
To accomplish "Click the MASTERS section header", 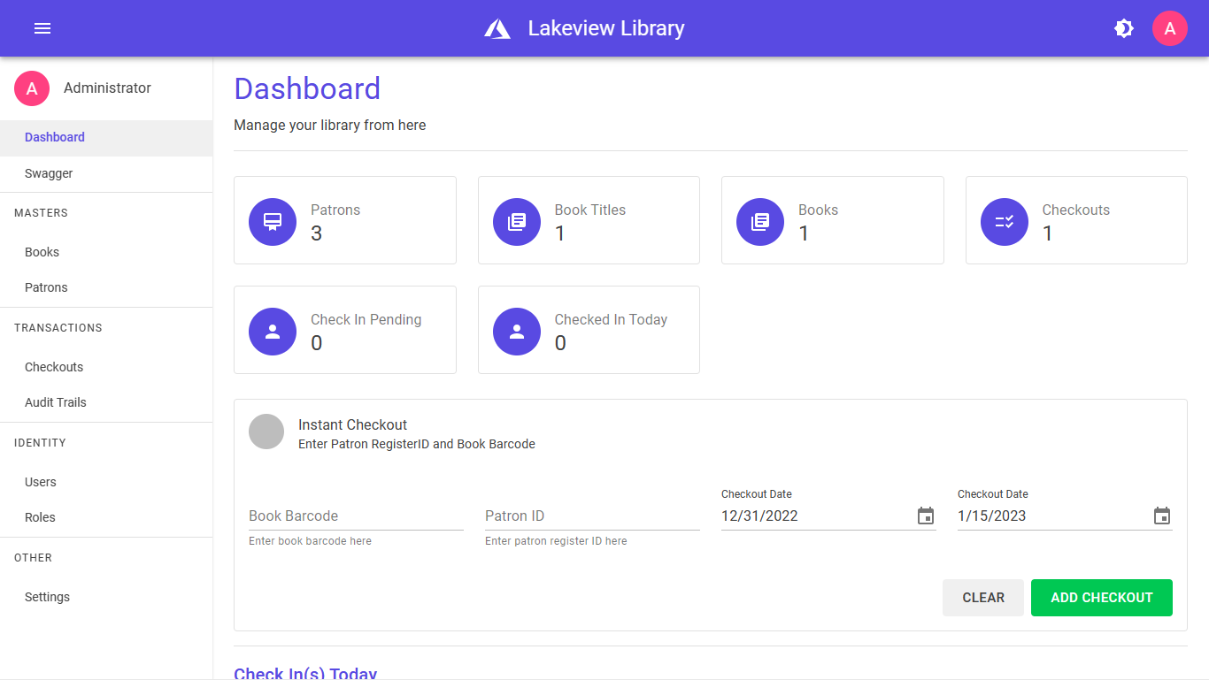I will pyautogui.click(x=41, y=213).
